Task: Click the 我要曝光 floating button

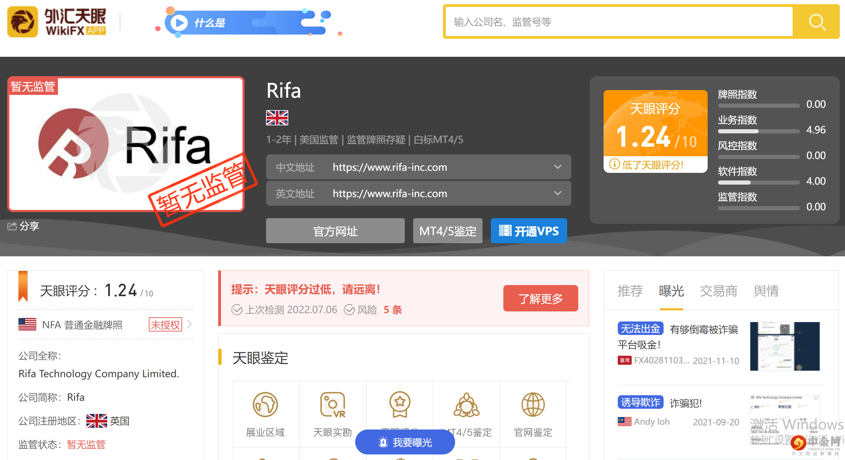Action: pos(405,442)
